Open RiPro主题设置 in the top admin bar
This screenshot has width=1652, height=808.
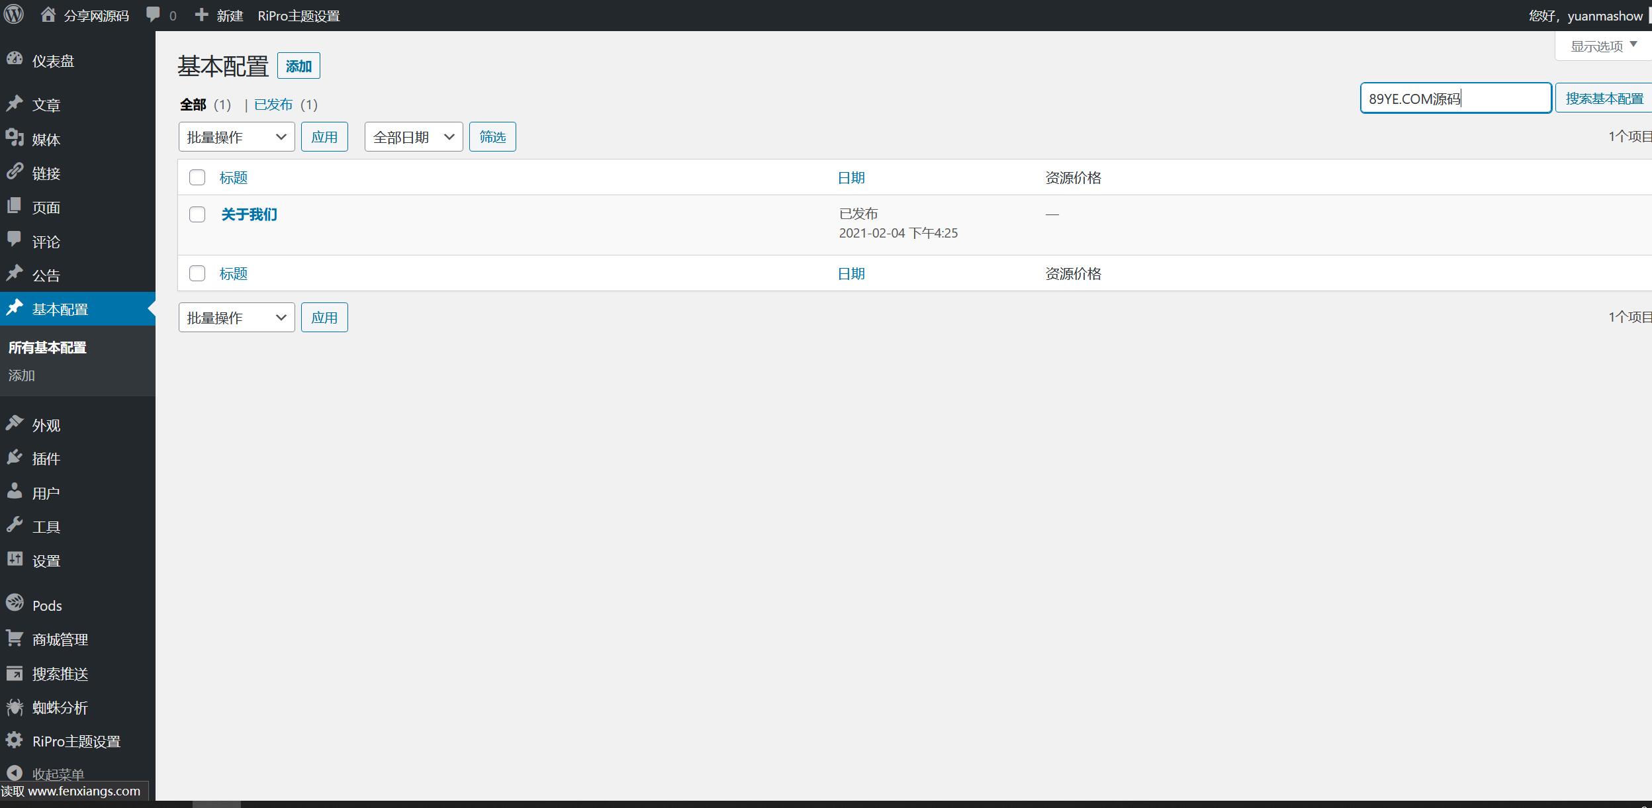(298, 16)
